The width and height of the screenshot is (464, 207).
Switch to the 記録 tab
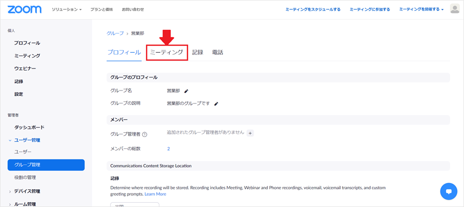198,53
